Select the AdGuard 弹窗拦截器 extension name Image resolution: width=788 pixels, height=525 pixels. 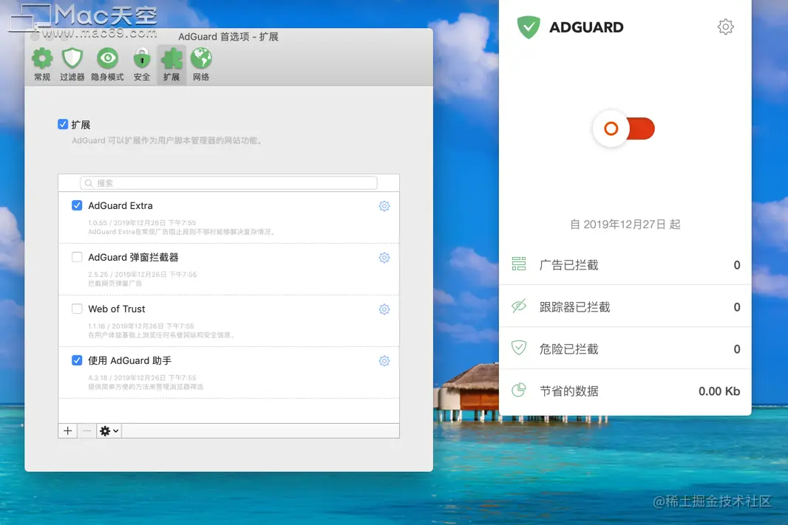(133, 257)
